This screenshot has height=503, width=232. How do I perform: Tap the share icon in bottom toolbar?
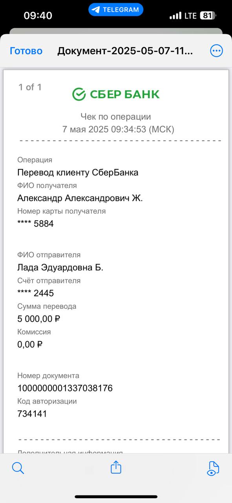(116, 467)
